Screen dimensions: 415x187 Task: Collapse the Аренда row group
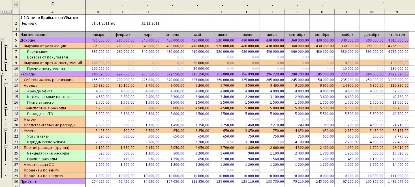coord(6,85)
